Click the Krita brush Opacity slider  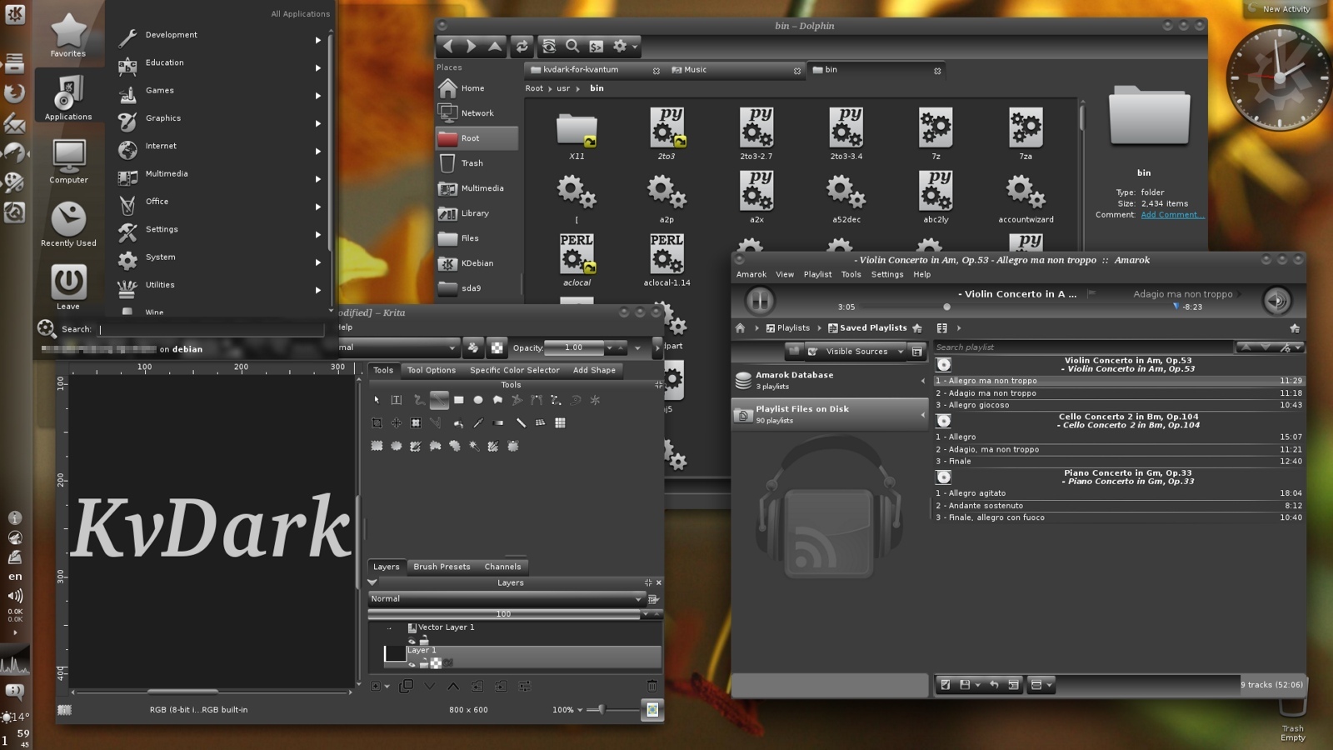click(573, 347)
